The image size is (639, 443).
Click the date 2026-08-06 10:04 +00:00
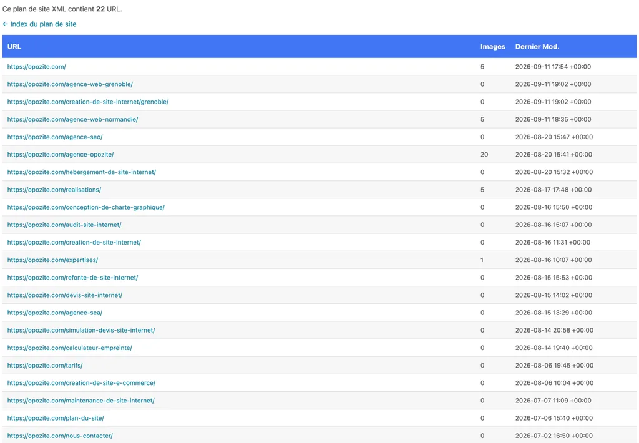point(554,382)
